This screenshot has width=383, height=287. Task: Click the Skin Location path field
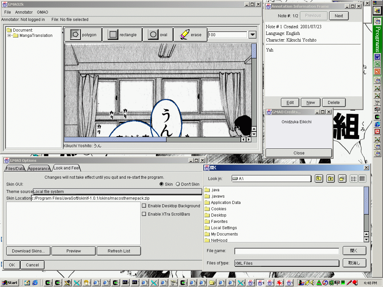tap(116, 198)
